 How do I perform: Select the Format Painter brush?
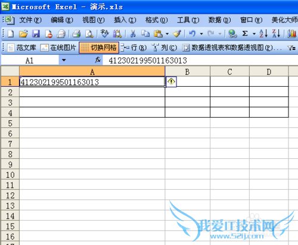[177, 34]
